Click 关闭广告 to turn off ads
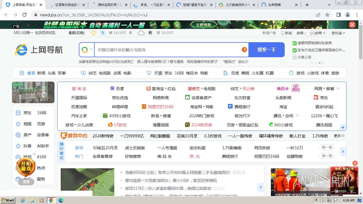The height and width of the screenshot is (204, 363). [x=269, y=33]
